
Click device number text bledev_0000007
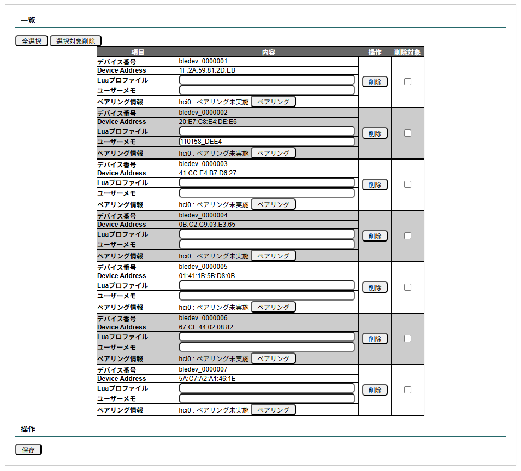tap(203, 369)
